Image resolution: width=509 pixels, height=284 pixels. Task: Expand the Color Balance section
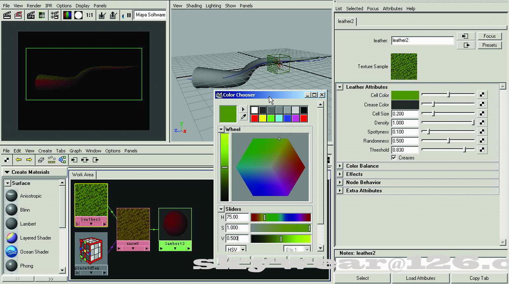(x=340, y=166)
